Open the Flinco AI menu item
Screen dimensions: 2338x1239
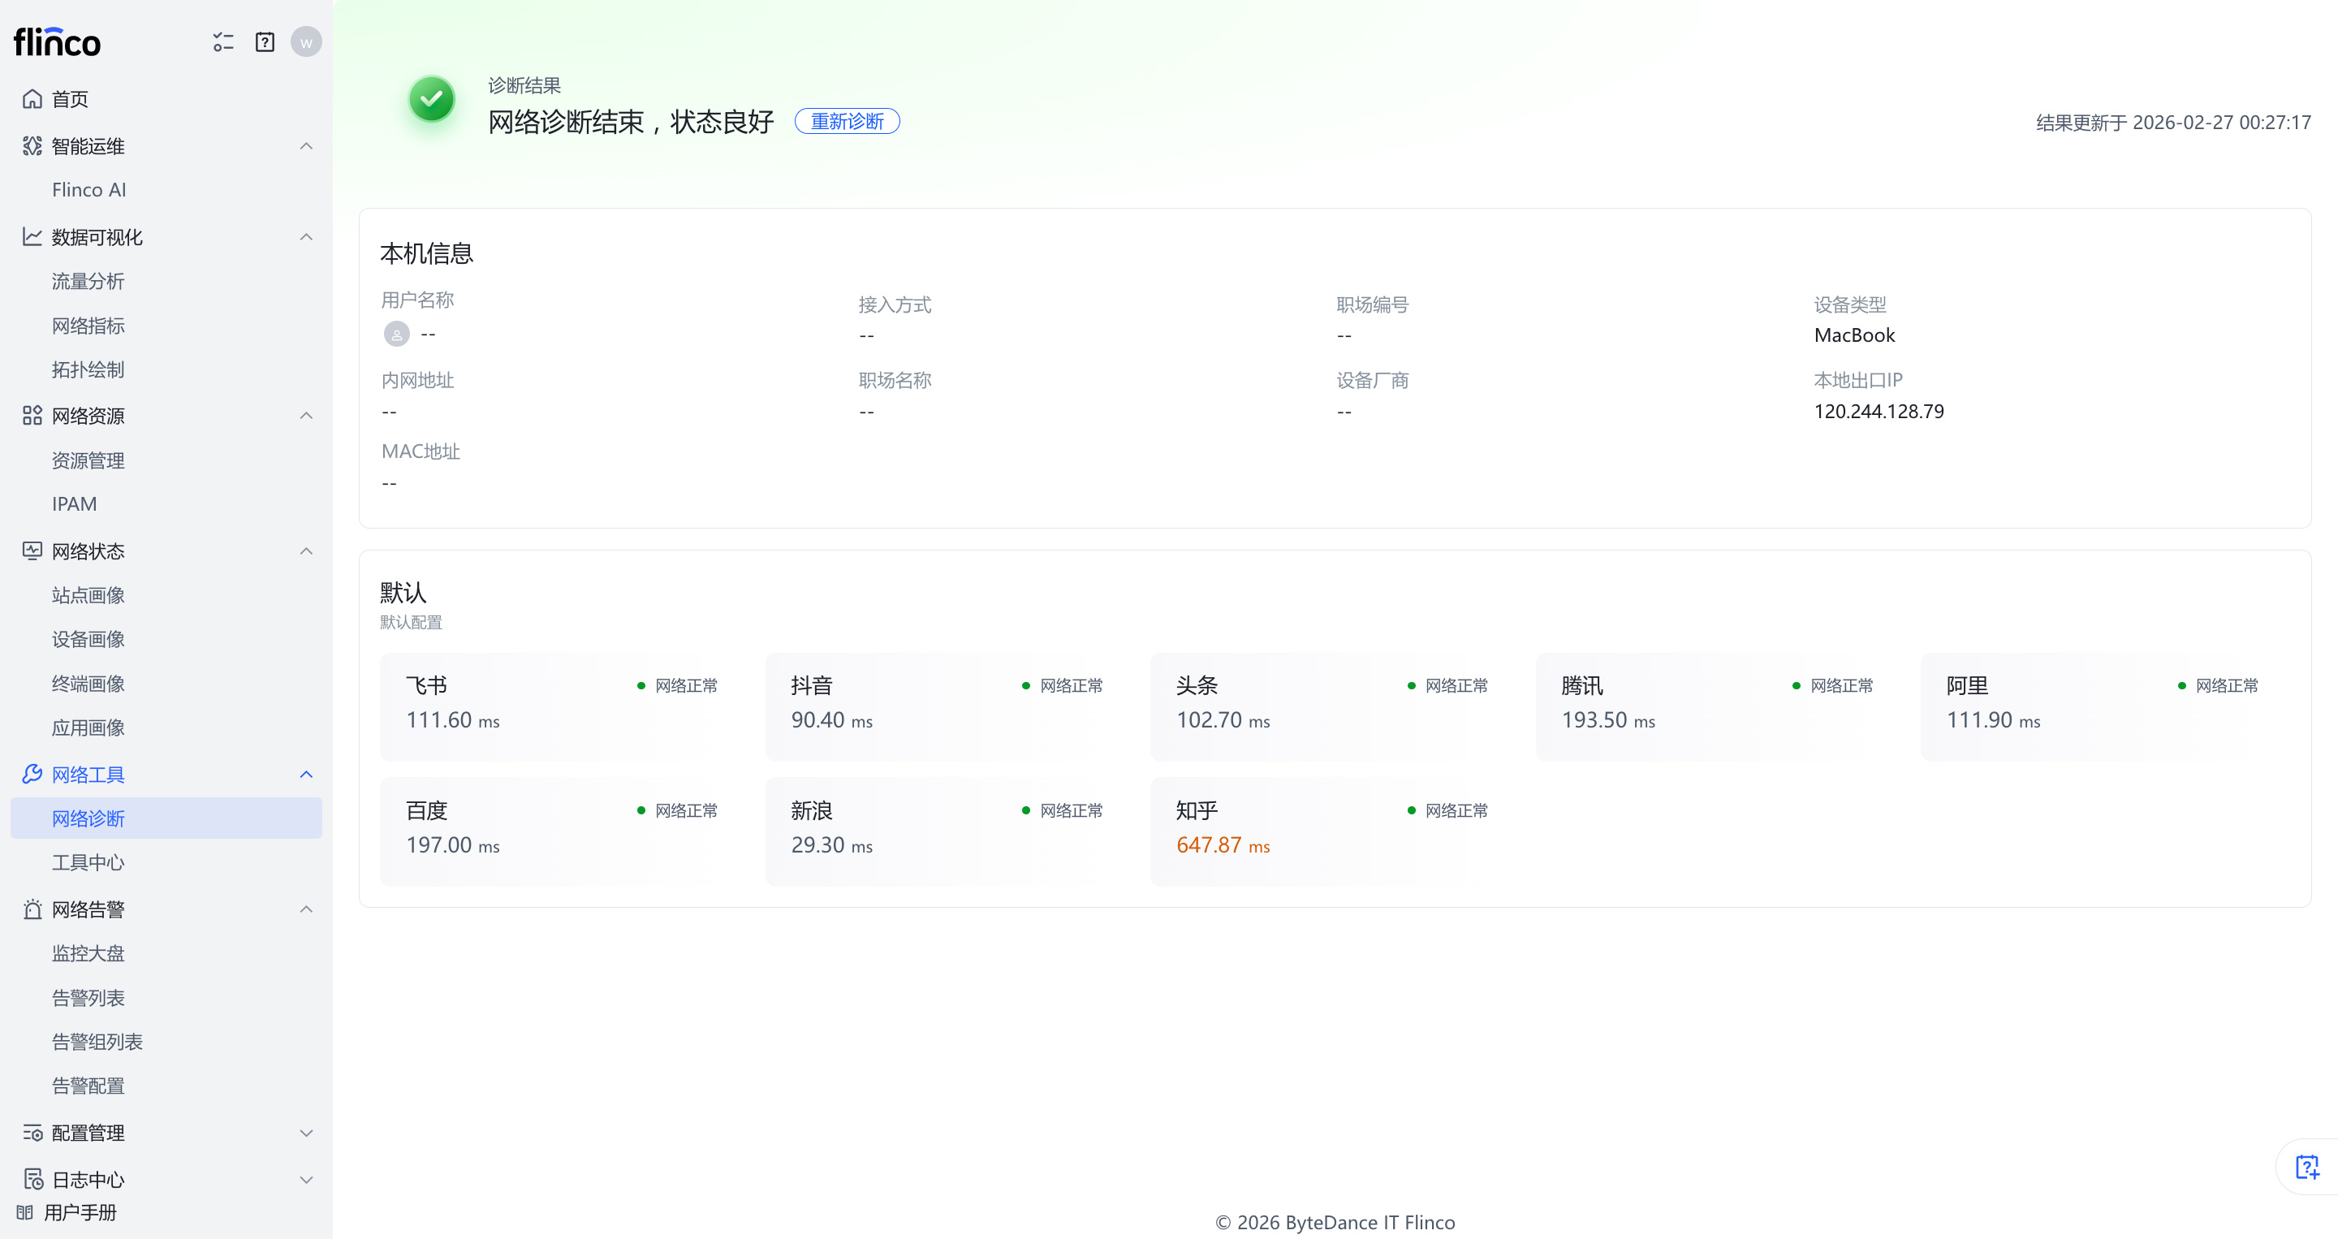(x=89, y=190)
